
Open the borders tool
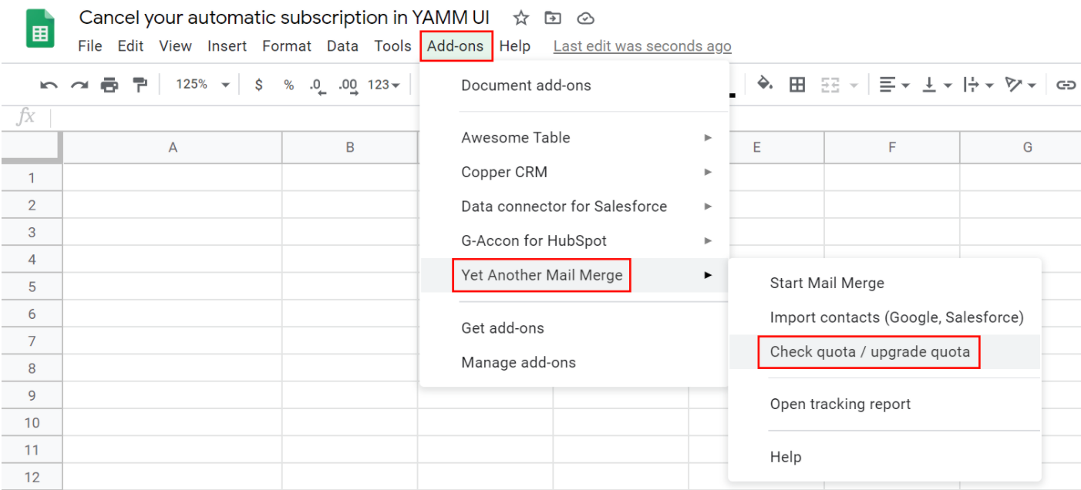(x=797, y=85)
